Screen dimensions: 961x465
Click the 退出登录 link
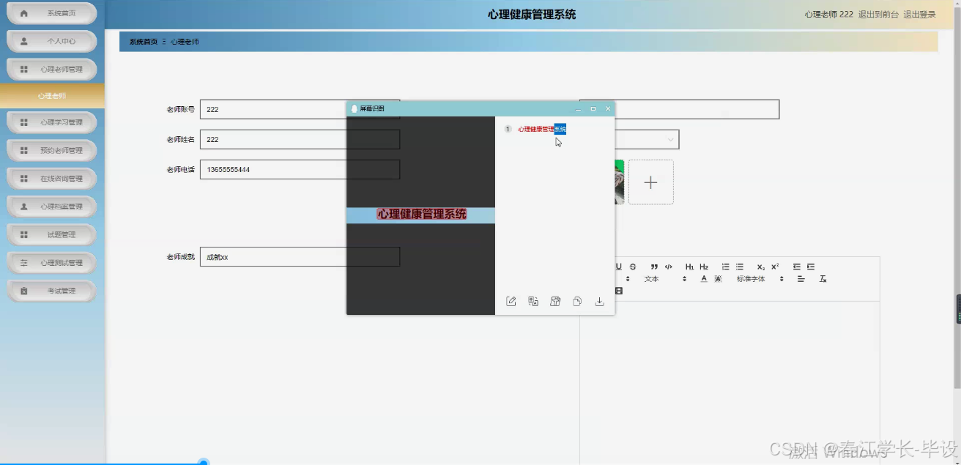click(919, 14)
